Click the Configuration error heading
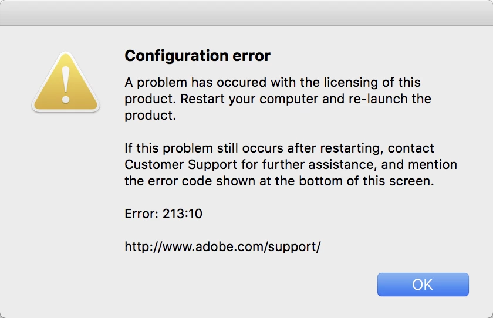 coord(197,56)
